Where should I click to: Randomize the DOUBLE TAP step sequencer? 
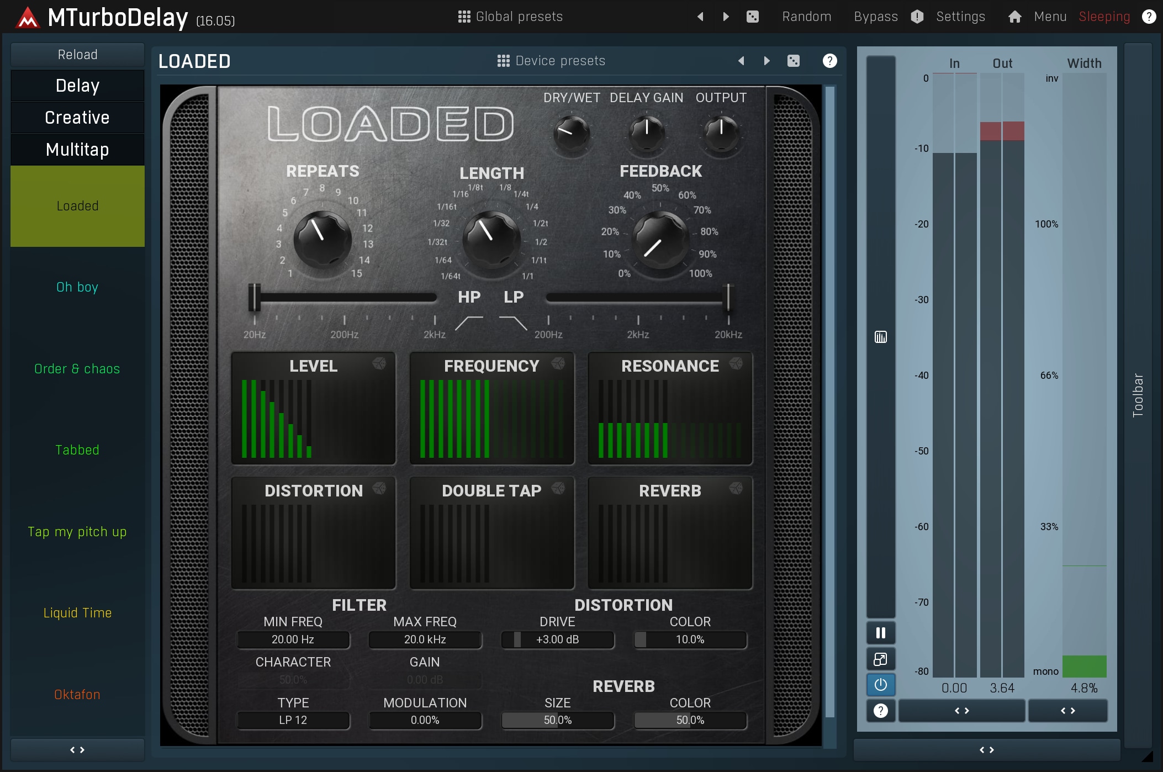pos(558,488)
